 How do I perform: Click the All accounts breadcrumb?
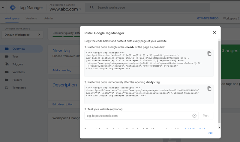[x=56, y=5]
